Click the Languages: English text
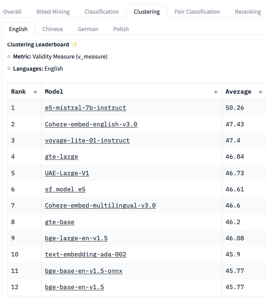 pyautogui.click(x=38, y=69)
